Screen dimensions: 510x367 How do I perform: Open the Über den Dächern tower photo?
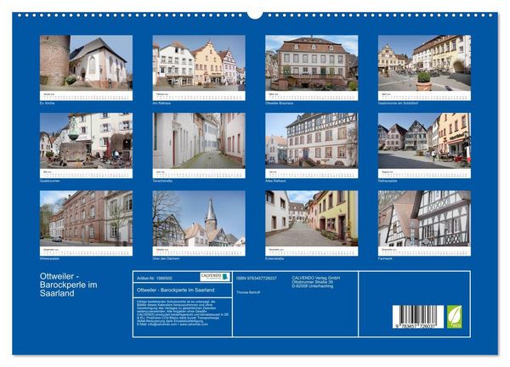pos(199,218)
